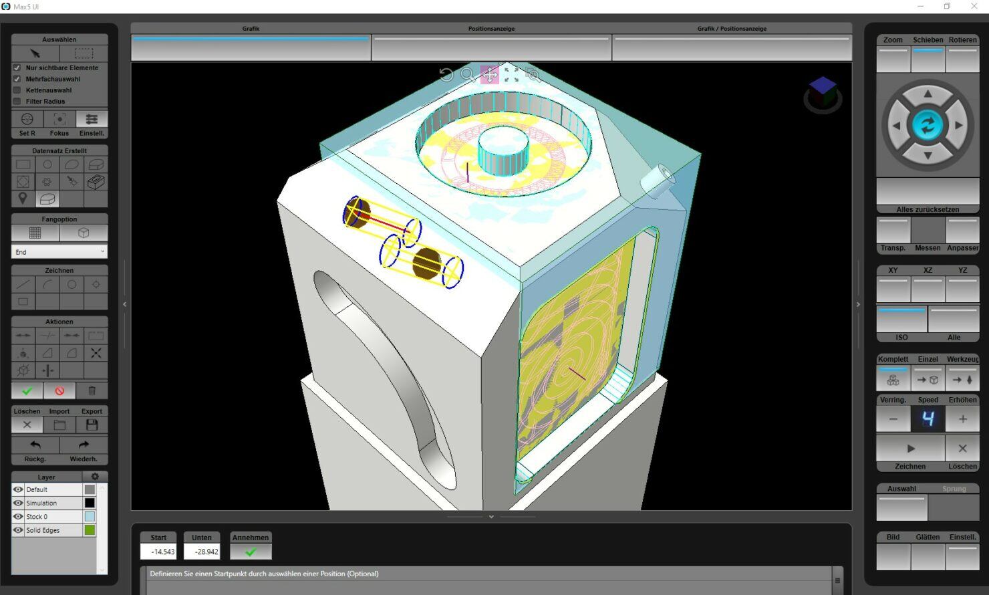Image resolution: width=989 pixels, height=595 pixels.
Task: Open the Import folder icon
Action: click(x=59, y=424)
